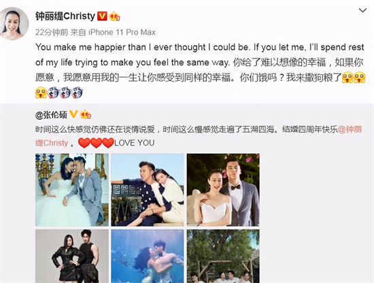The width and height of the screenshot is (374, 283).
Task: Click the 22分钟前 timestamp
Action: pyautogui.click(x=52, y=32)
